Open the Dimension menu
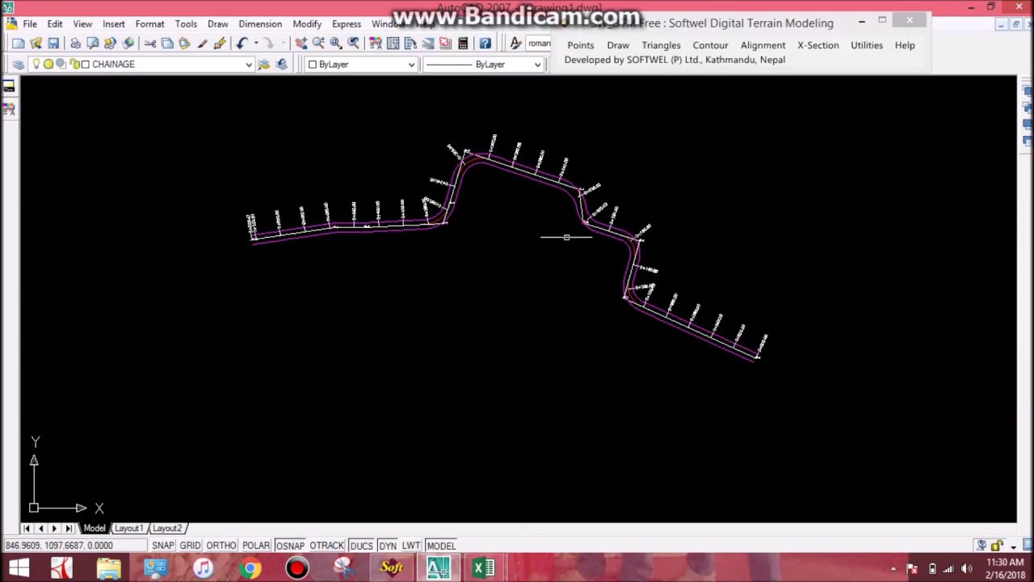 [260, 23]
